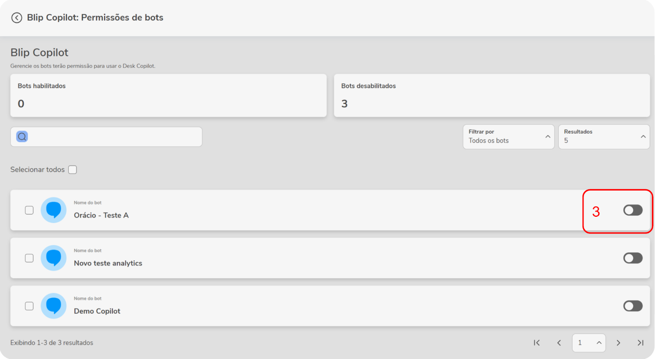Tick the checkbox for Novo teste analytics
Screen dimensions: 655x359
pos(29,258)
